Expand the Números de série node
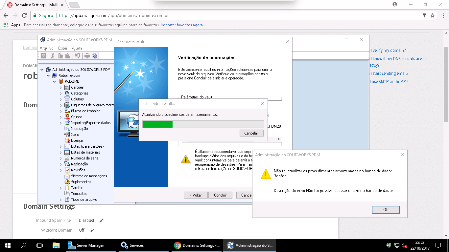The height and width of the screenshot is (252, 449). point(61,158)
